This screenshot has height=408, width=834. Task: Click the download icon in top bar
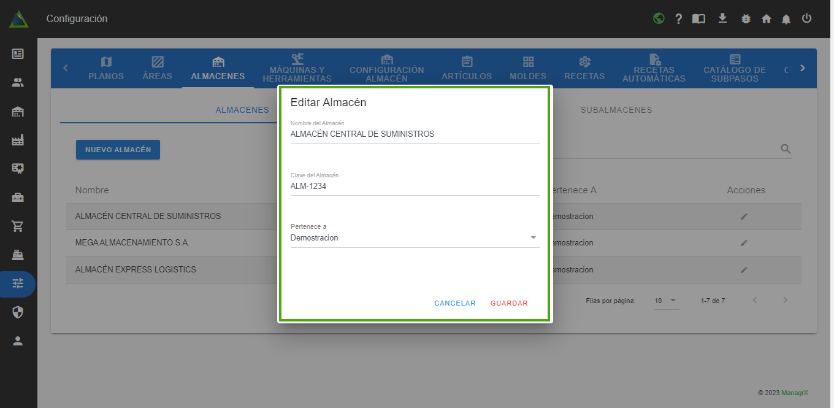722,18
